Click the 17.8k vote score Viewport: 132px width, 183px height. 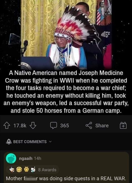point(20,126)
